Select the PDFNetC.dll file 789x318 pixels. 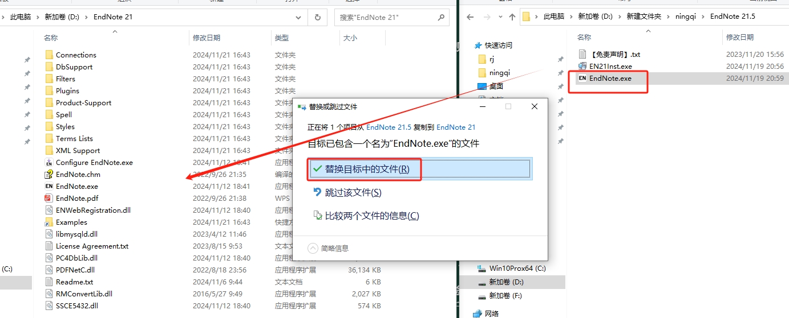[x=75, y=270]
